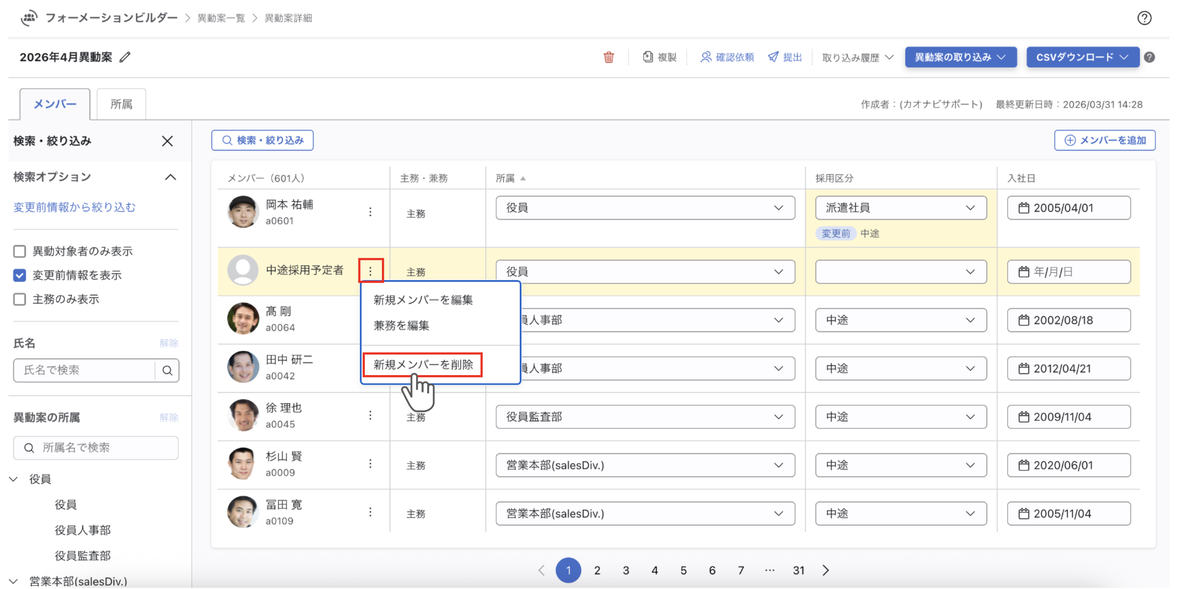This screenshot has width=1177, height=589.
Task: Open the 異動案の取り込み dropdown
Action: pos(960,57)
